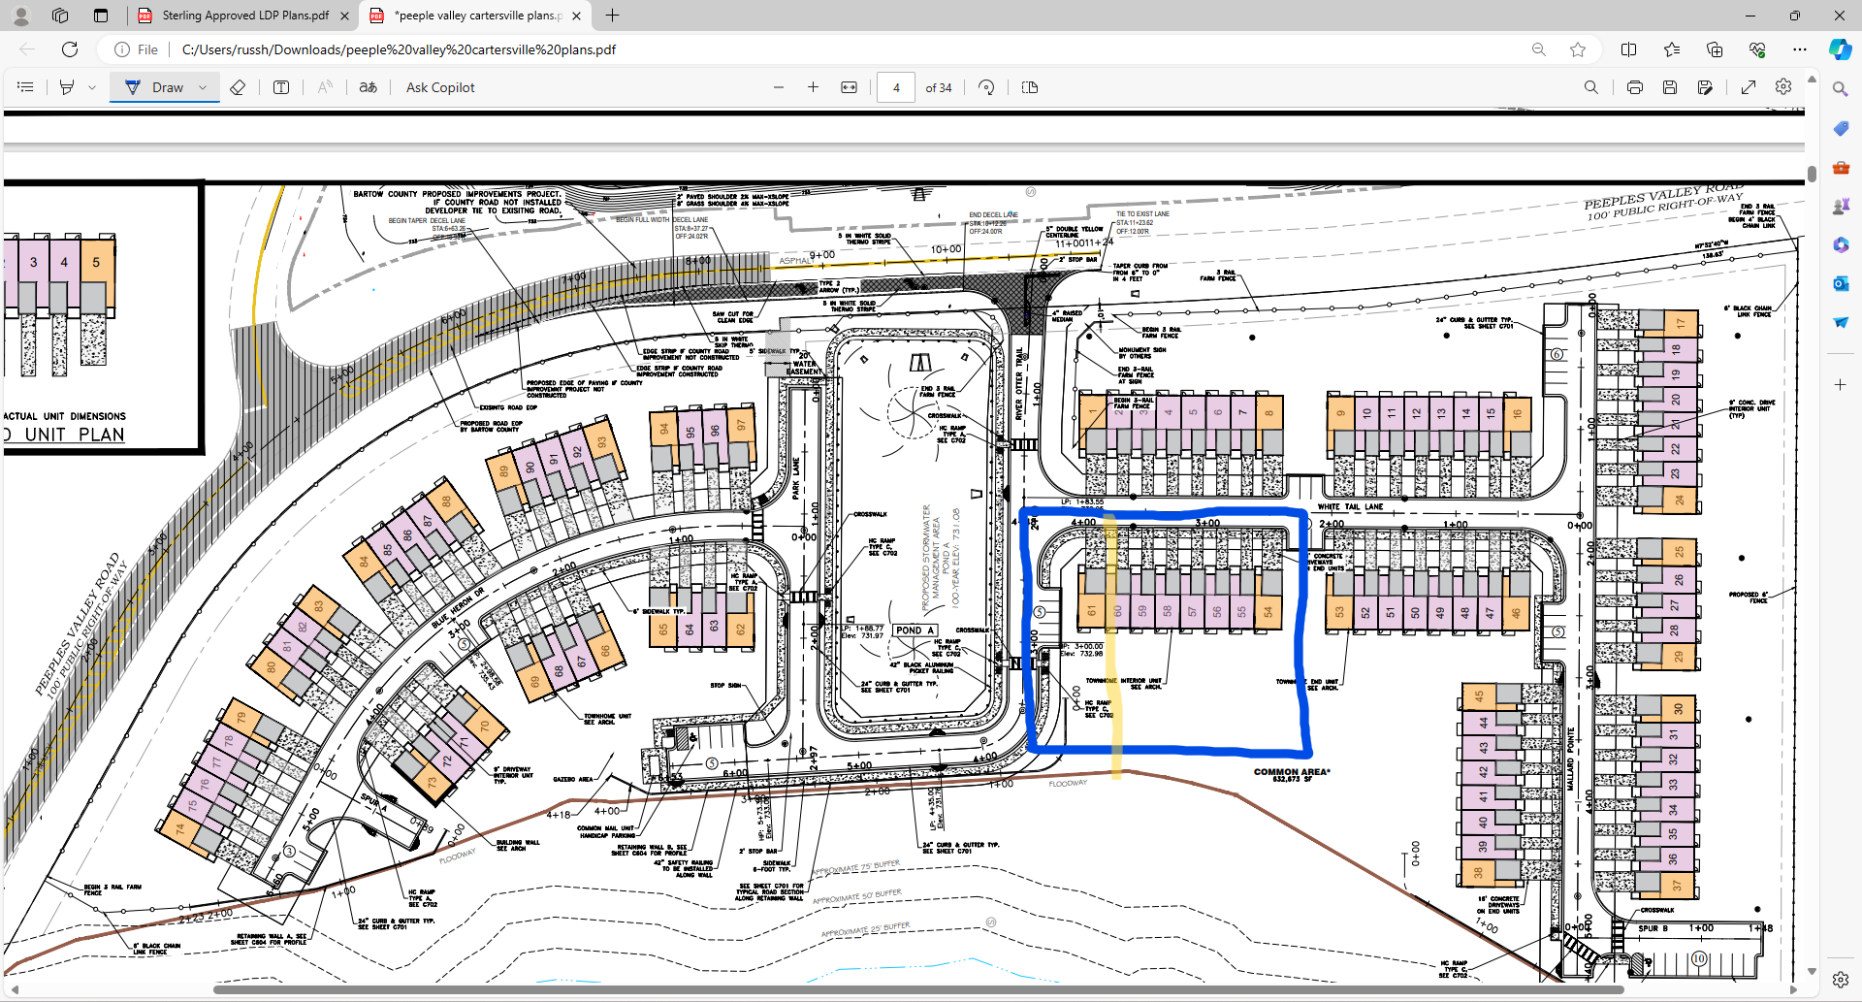The image size is (1862, 1002).
Task: Select the Add text tool
Action: [281, 87]
